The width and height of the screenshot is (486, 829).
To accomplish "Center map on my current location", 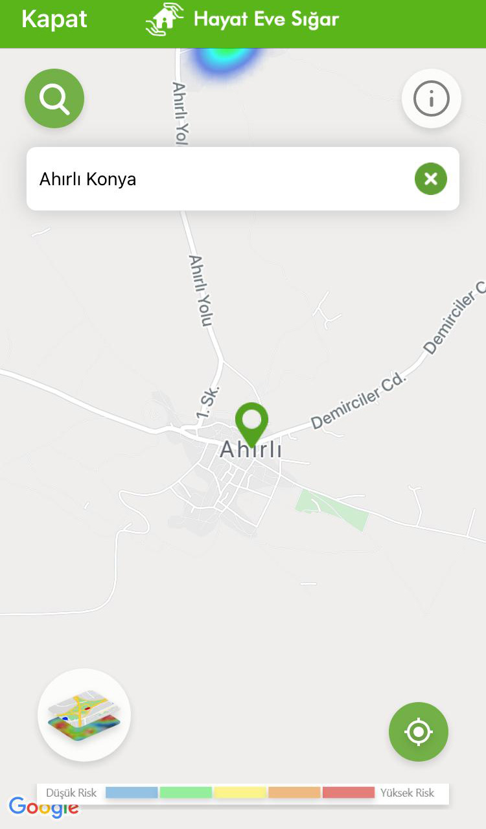I will [x=419, y=732].
